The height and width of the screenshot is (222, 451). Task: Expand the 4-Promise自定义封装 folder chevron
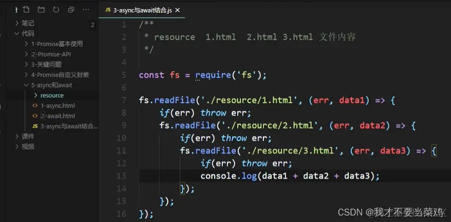(x=26, y=75)
